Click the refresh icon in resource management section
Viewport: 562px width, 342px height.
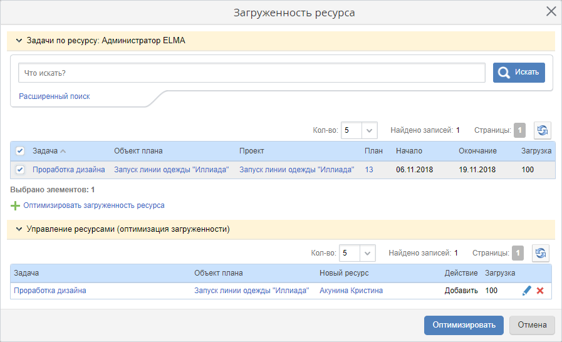(x=540, y=253)
